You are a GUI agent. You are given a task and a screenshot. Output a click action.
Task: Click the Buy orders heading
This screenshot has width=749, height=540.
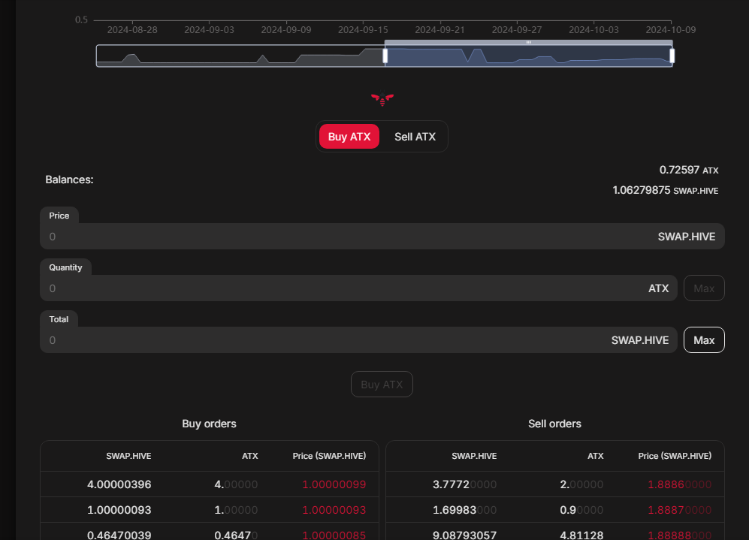[x=209, y=424]
